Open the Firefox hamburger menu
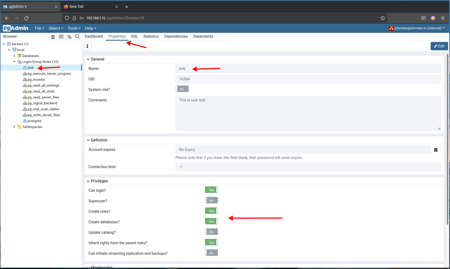Image resolution: width=450 pixels, height=269 pixels. click(x=443, y=18)
